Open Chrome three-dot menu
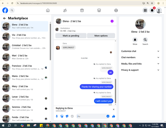This screenshot has height=128, width=166. (163, 3)
